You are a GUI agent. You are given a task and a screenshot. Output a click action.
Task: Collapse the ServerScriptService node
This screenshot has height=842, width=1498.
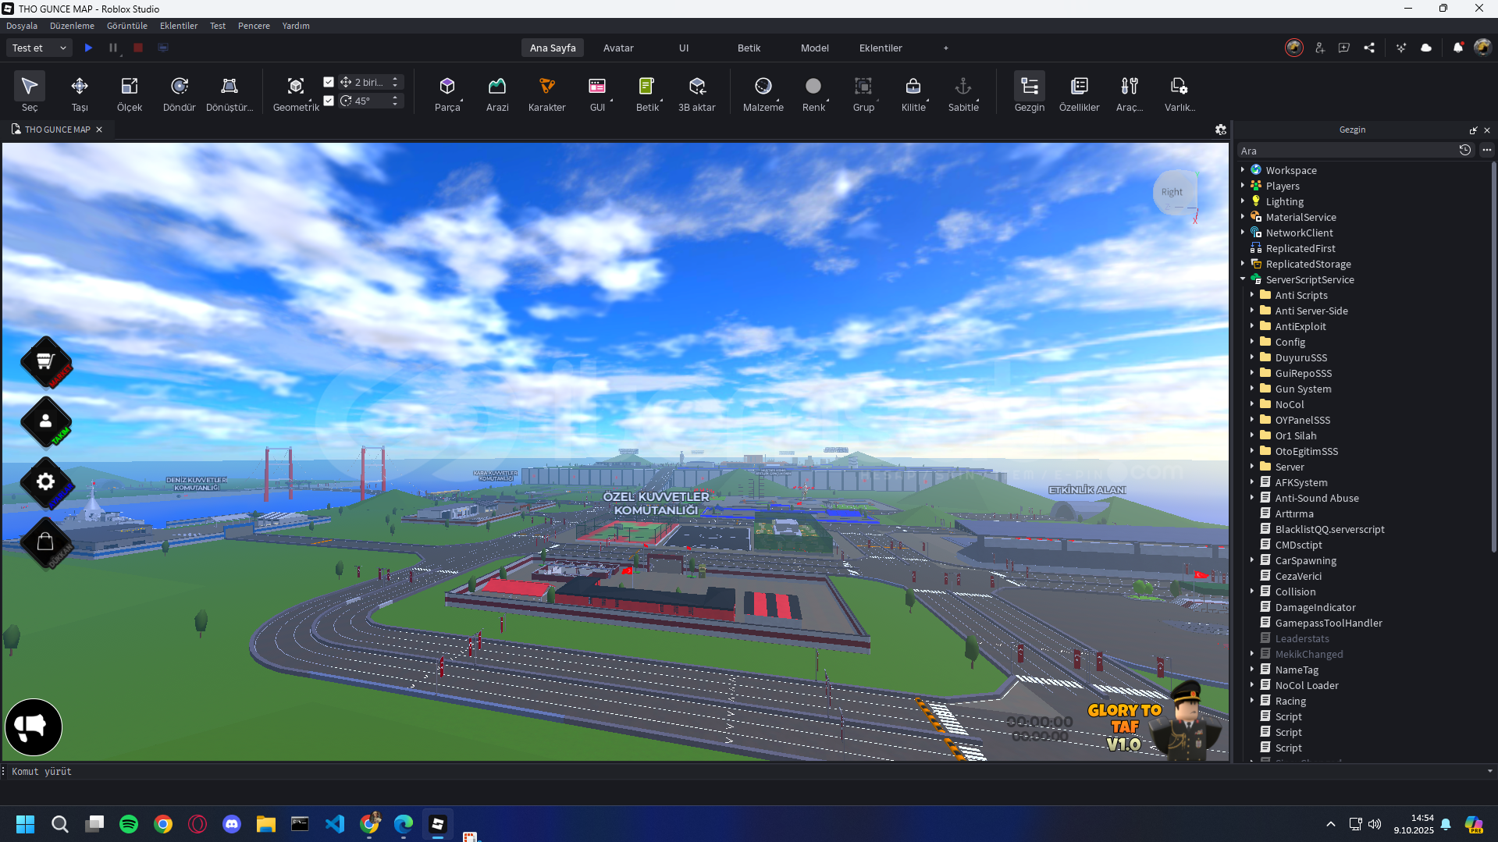(x=1243, y=279)
